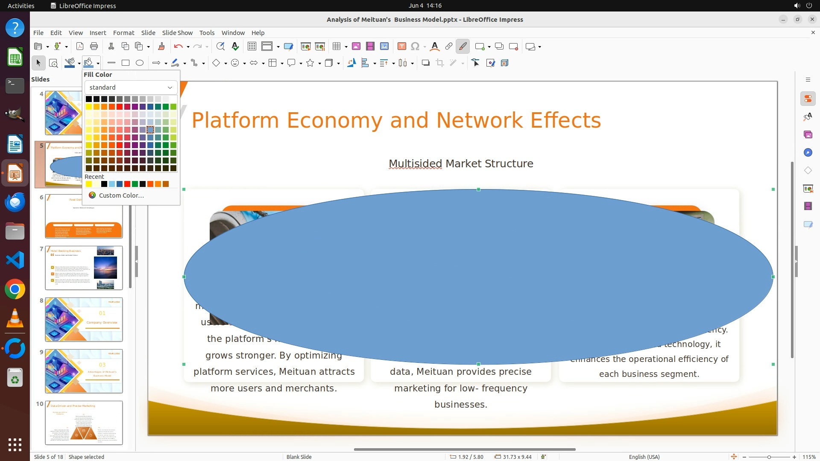
Task: Toggle the Display Grid button
Action: [252, 47]
